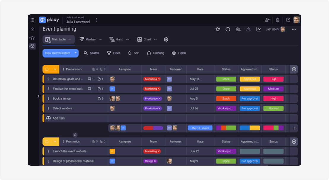Open user profile avatar in top right
This screenshot has width=329, height=180.
[x=296, y=20]
